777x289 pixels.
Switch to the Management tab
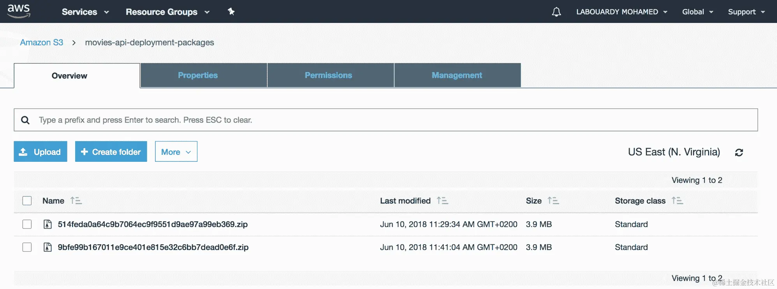coord(458,75)
